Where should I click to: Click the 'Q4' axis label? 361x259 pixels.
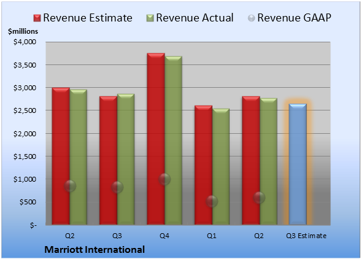coord(165,236)
